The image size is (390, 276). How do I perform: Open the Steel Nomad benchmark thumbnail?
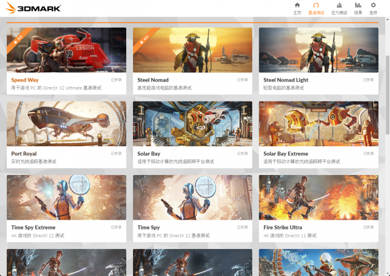coord(193,50)
